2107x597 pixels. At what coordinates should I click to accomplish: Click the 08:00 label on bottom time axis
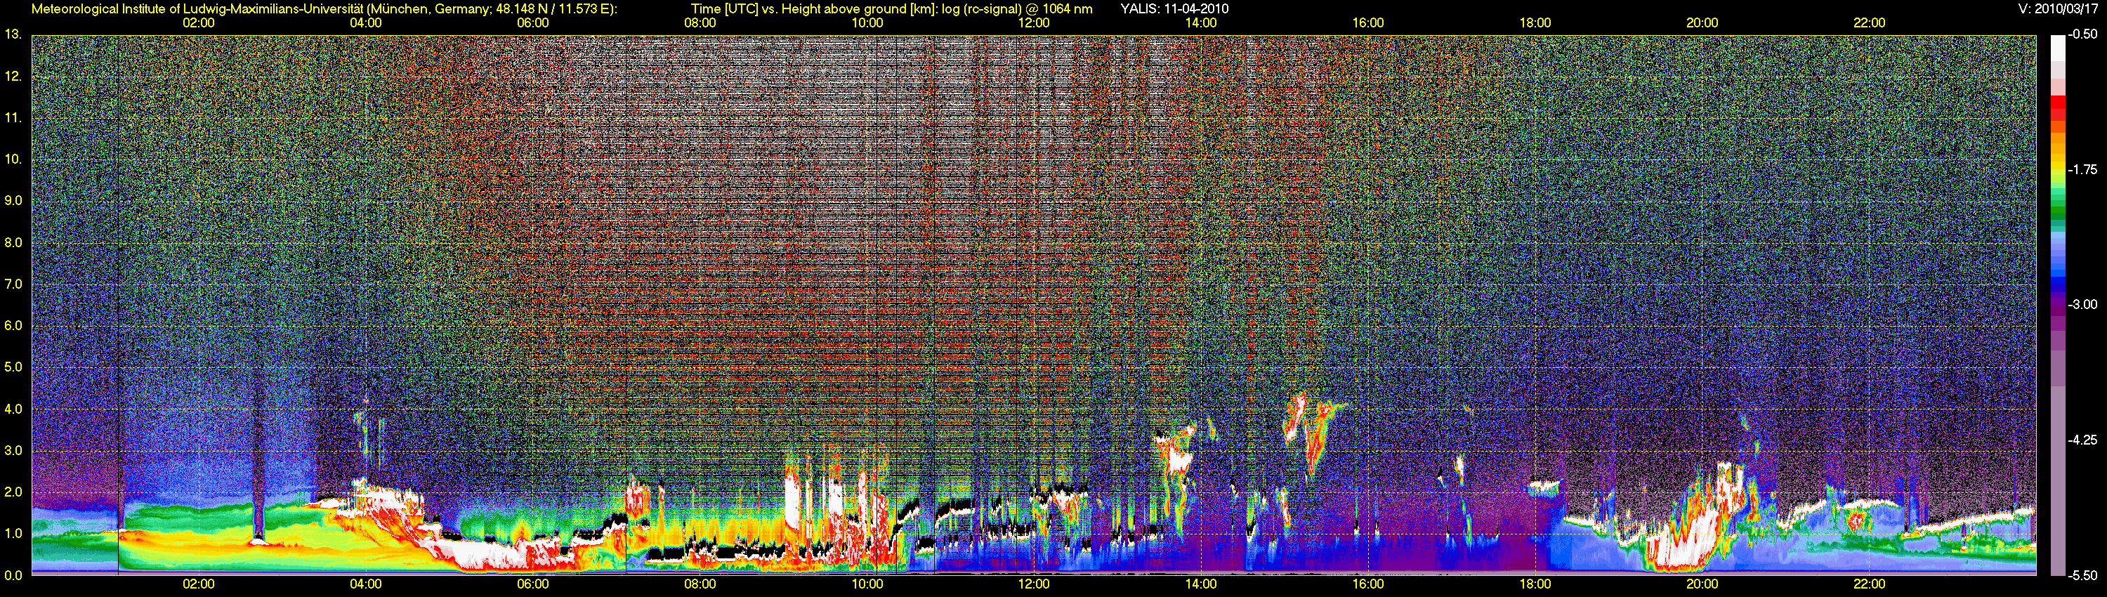[x=700, y=584]
